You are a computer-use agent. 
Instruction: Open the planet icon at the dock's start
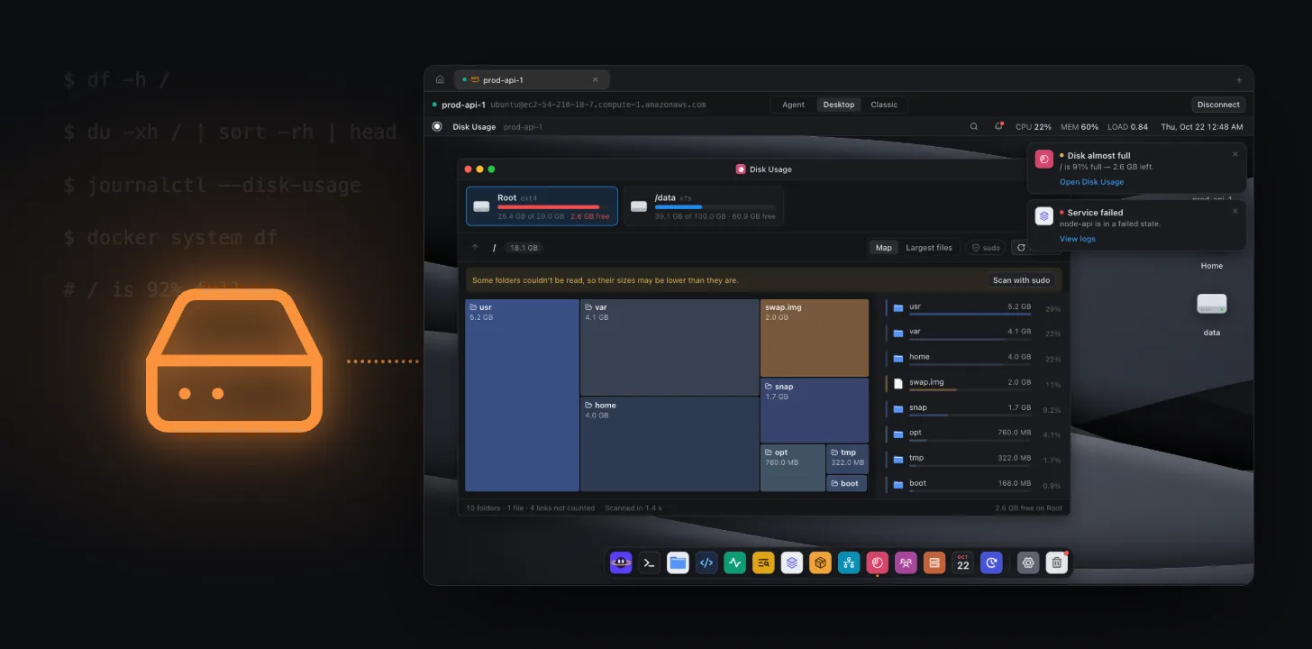tap(621, 563)
